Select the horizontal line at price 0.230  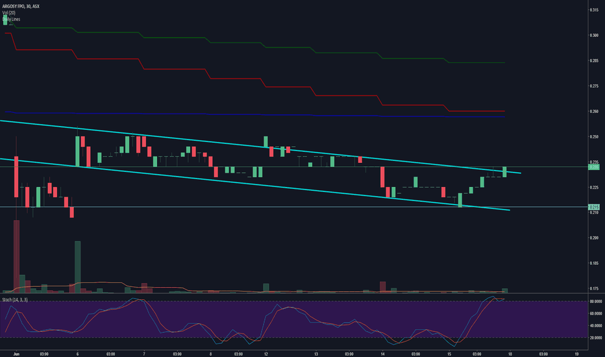pos(293,167)
